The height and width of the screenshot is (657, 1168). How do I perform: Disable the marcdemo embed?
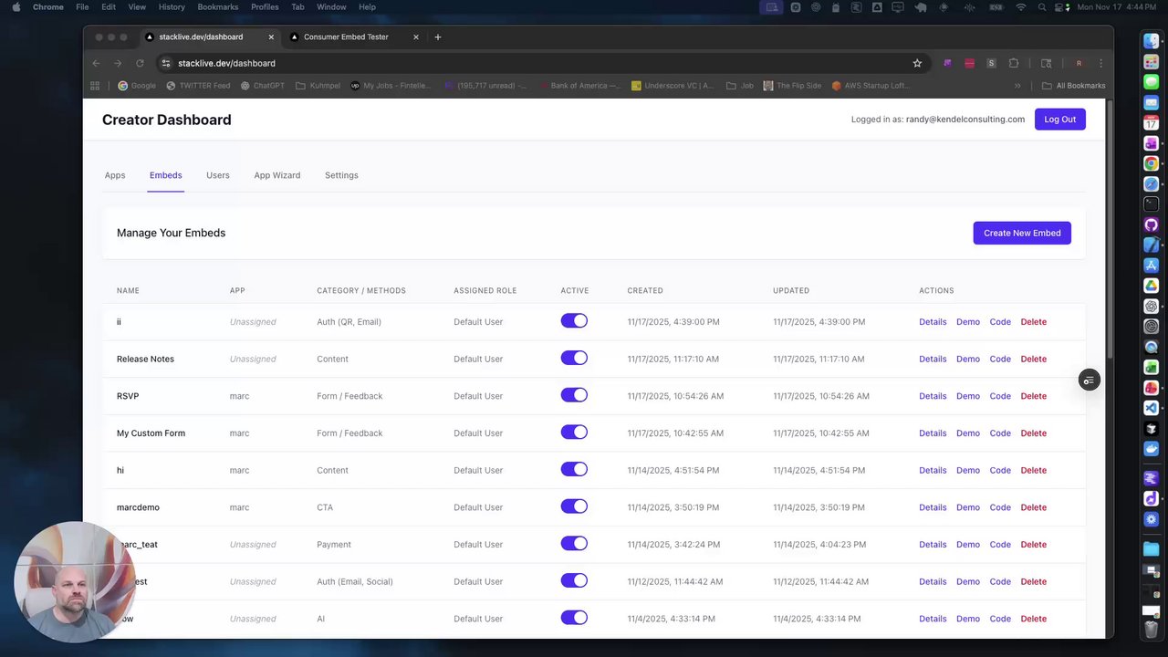tap(574, 506)
